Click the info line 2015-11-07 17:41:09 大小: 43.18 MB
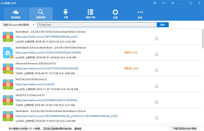 47,89
